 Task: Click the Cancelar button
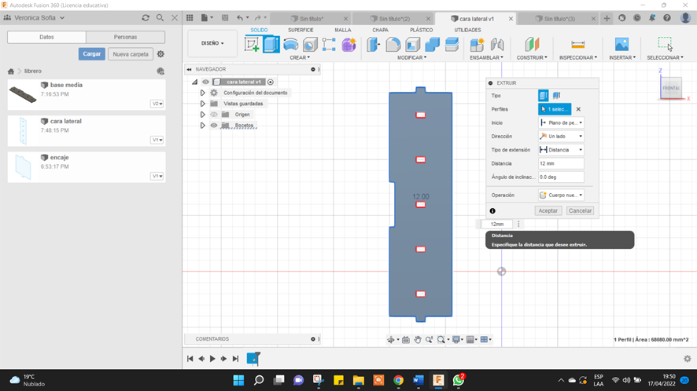(x=580, y=211)
